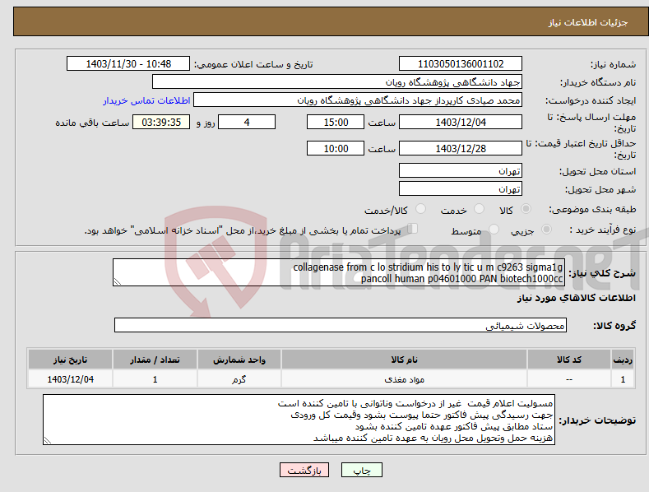
Task: Click the deadline time field 15:00
Action: coord(336,122)
